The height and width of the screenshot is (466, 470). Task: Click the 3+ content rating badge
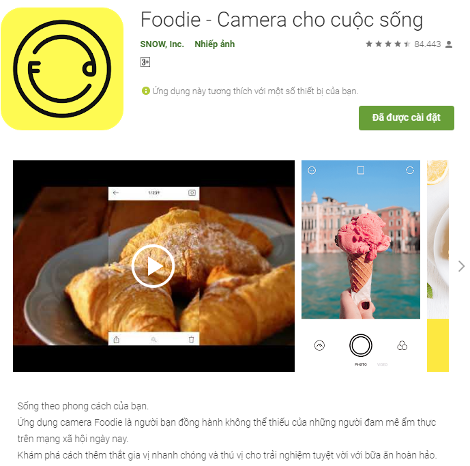click(x=145, y=62)
